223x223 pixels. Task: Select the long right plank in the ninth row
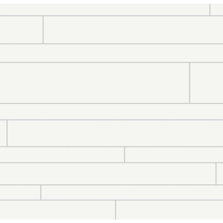click(x=132, y=192)
